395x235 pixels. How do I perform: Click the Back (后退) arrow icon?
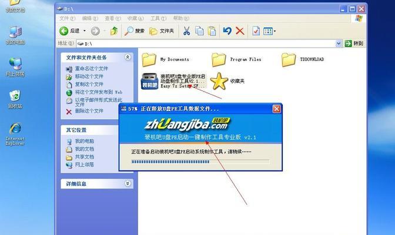[x=63, y=31]
